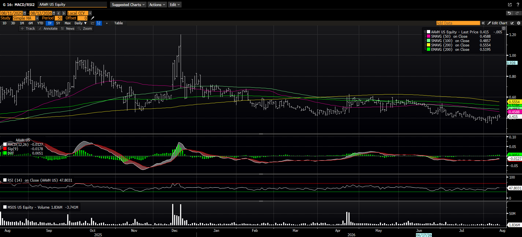Open the Actions dropdown menu
The height and width of the screenshot is (237, 522).
pos(157,5)
